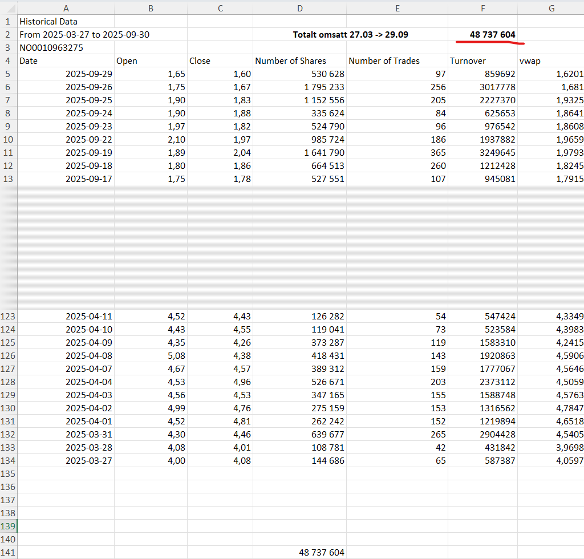Click the row 134 header
The width and height of the screenshot is (584, 559).
8,460
